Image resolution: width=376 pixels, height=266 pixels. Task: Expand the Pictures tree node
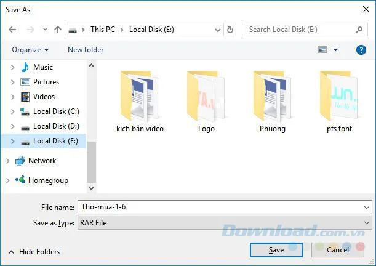(x=12, y=82)
